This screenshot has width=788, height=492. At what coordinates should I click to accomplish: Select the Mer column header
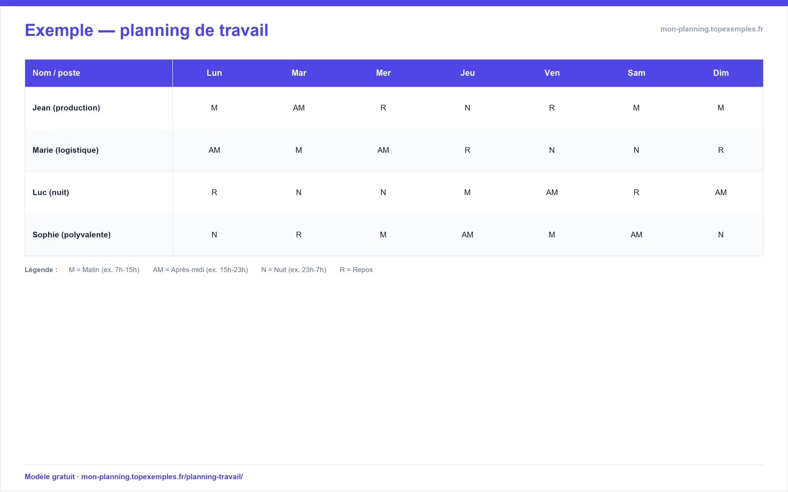click(x=383, y=73)
